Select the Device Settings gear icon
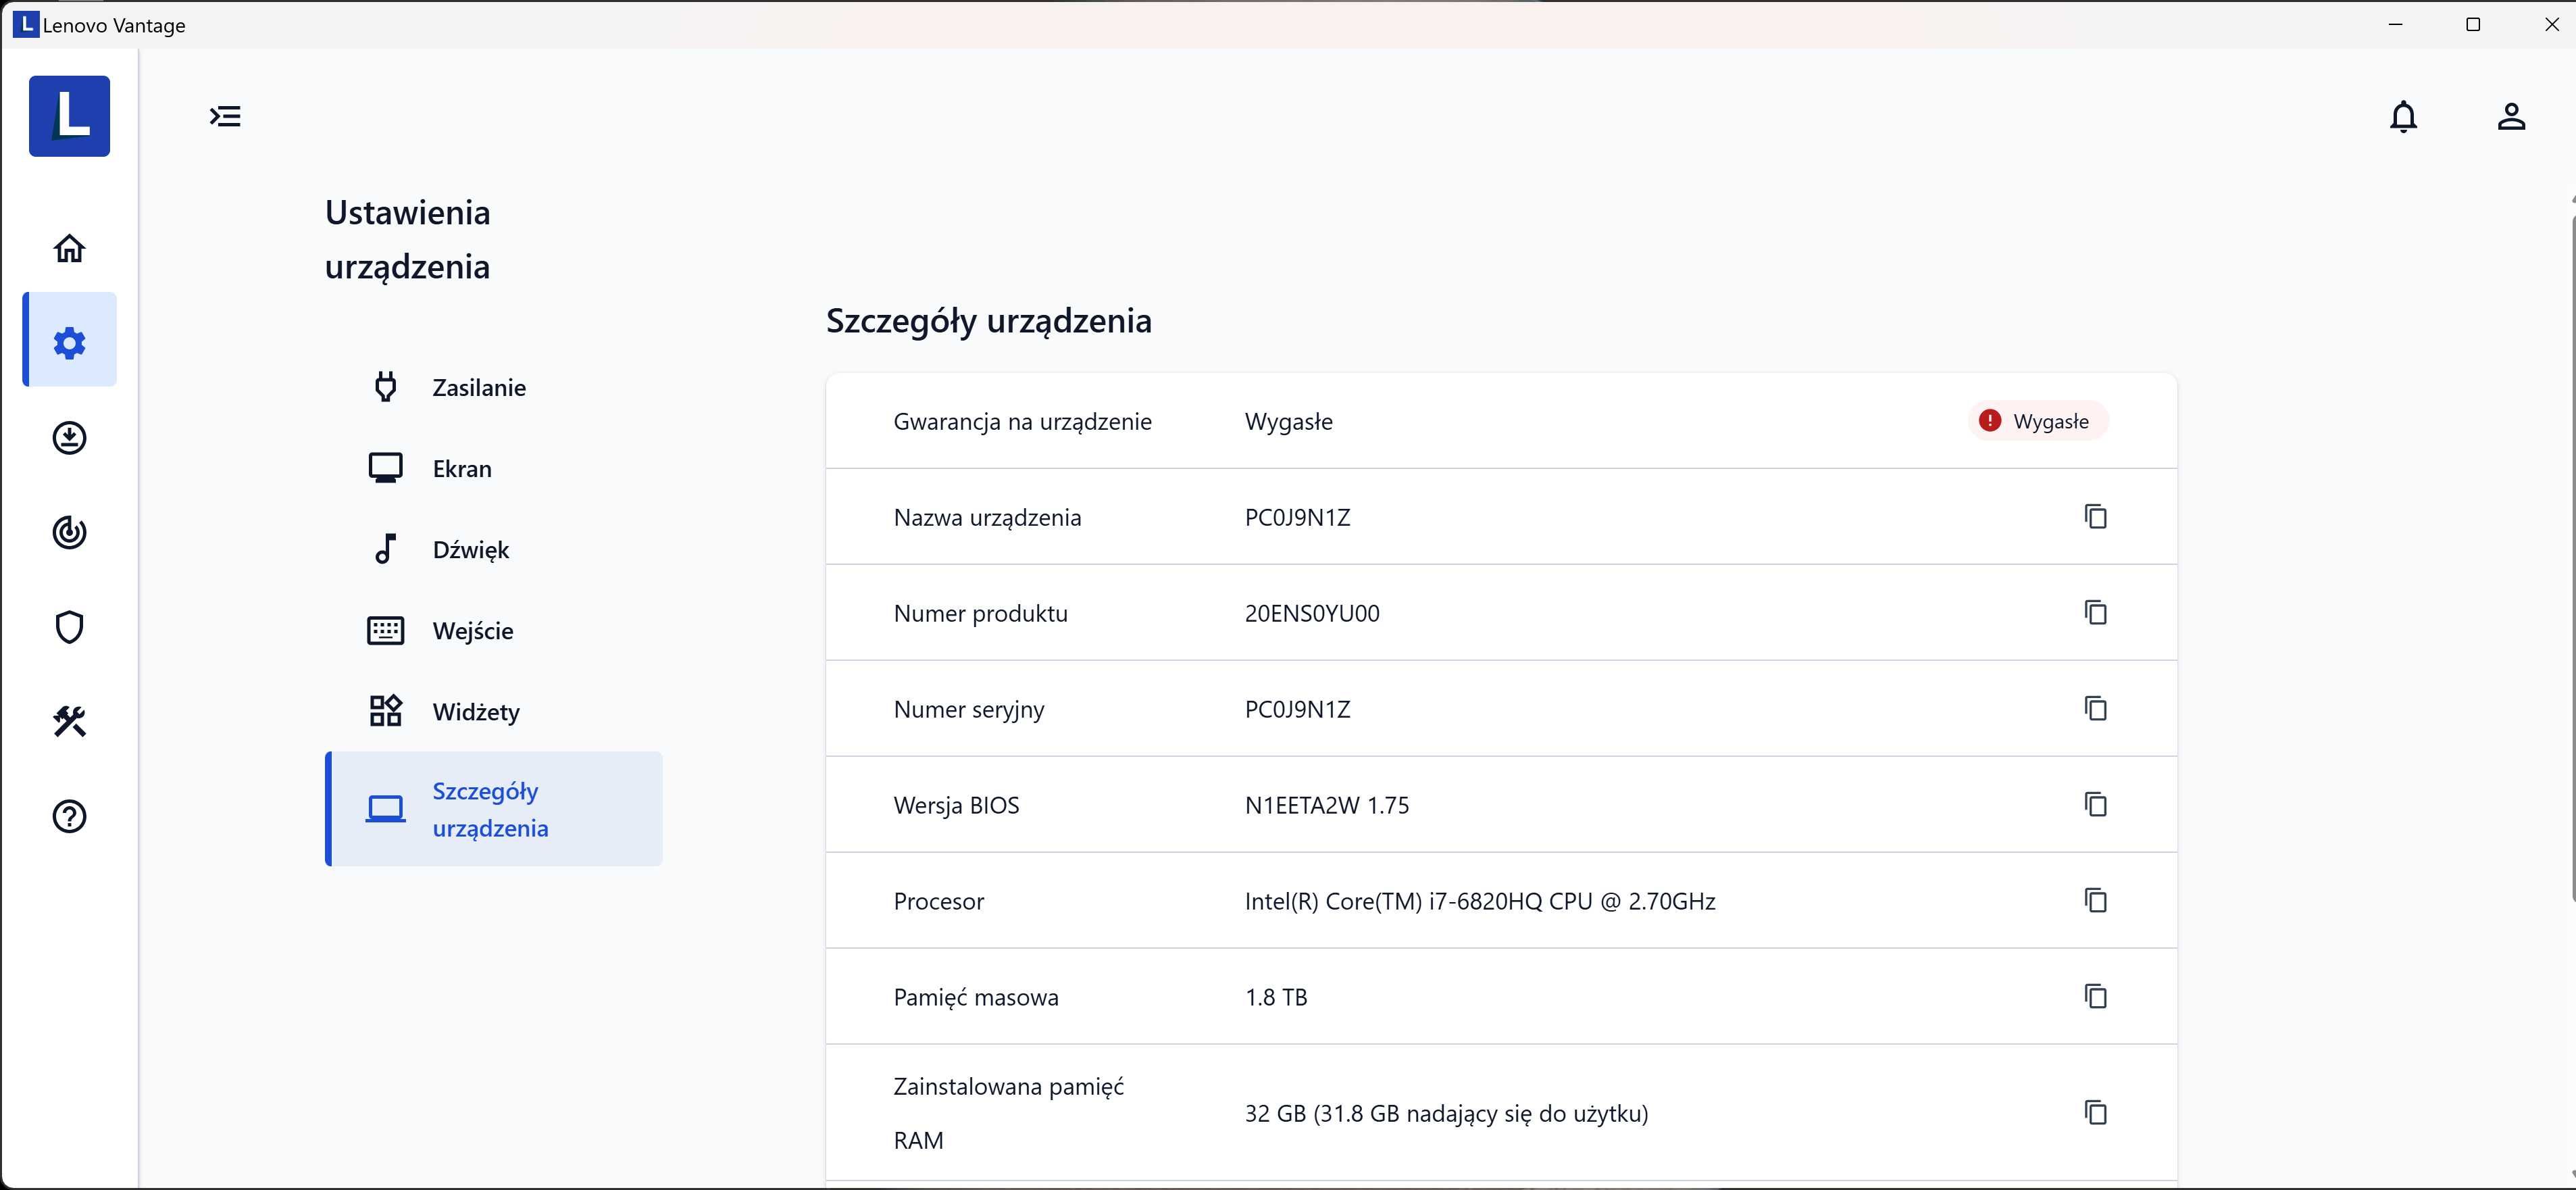 [x=69, y=342]
